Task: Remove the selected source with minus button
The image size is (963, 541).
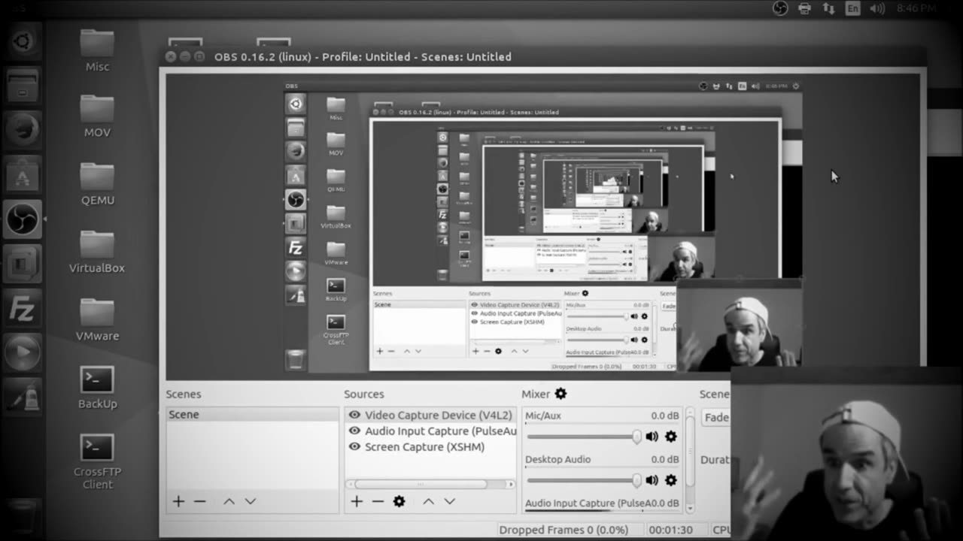Action: coord(378,501)
